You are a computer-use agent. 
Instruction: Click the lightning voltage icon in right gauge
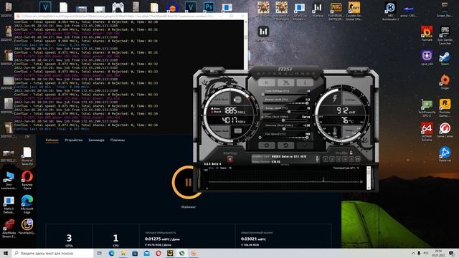point(335,99)
